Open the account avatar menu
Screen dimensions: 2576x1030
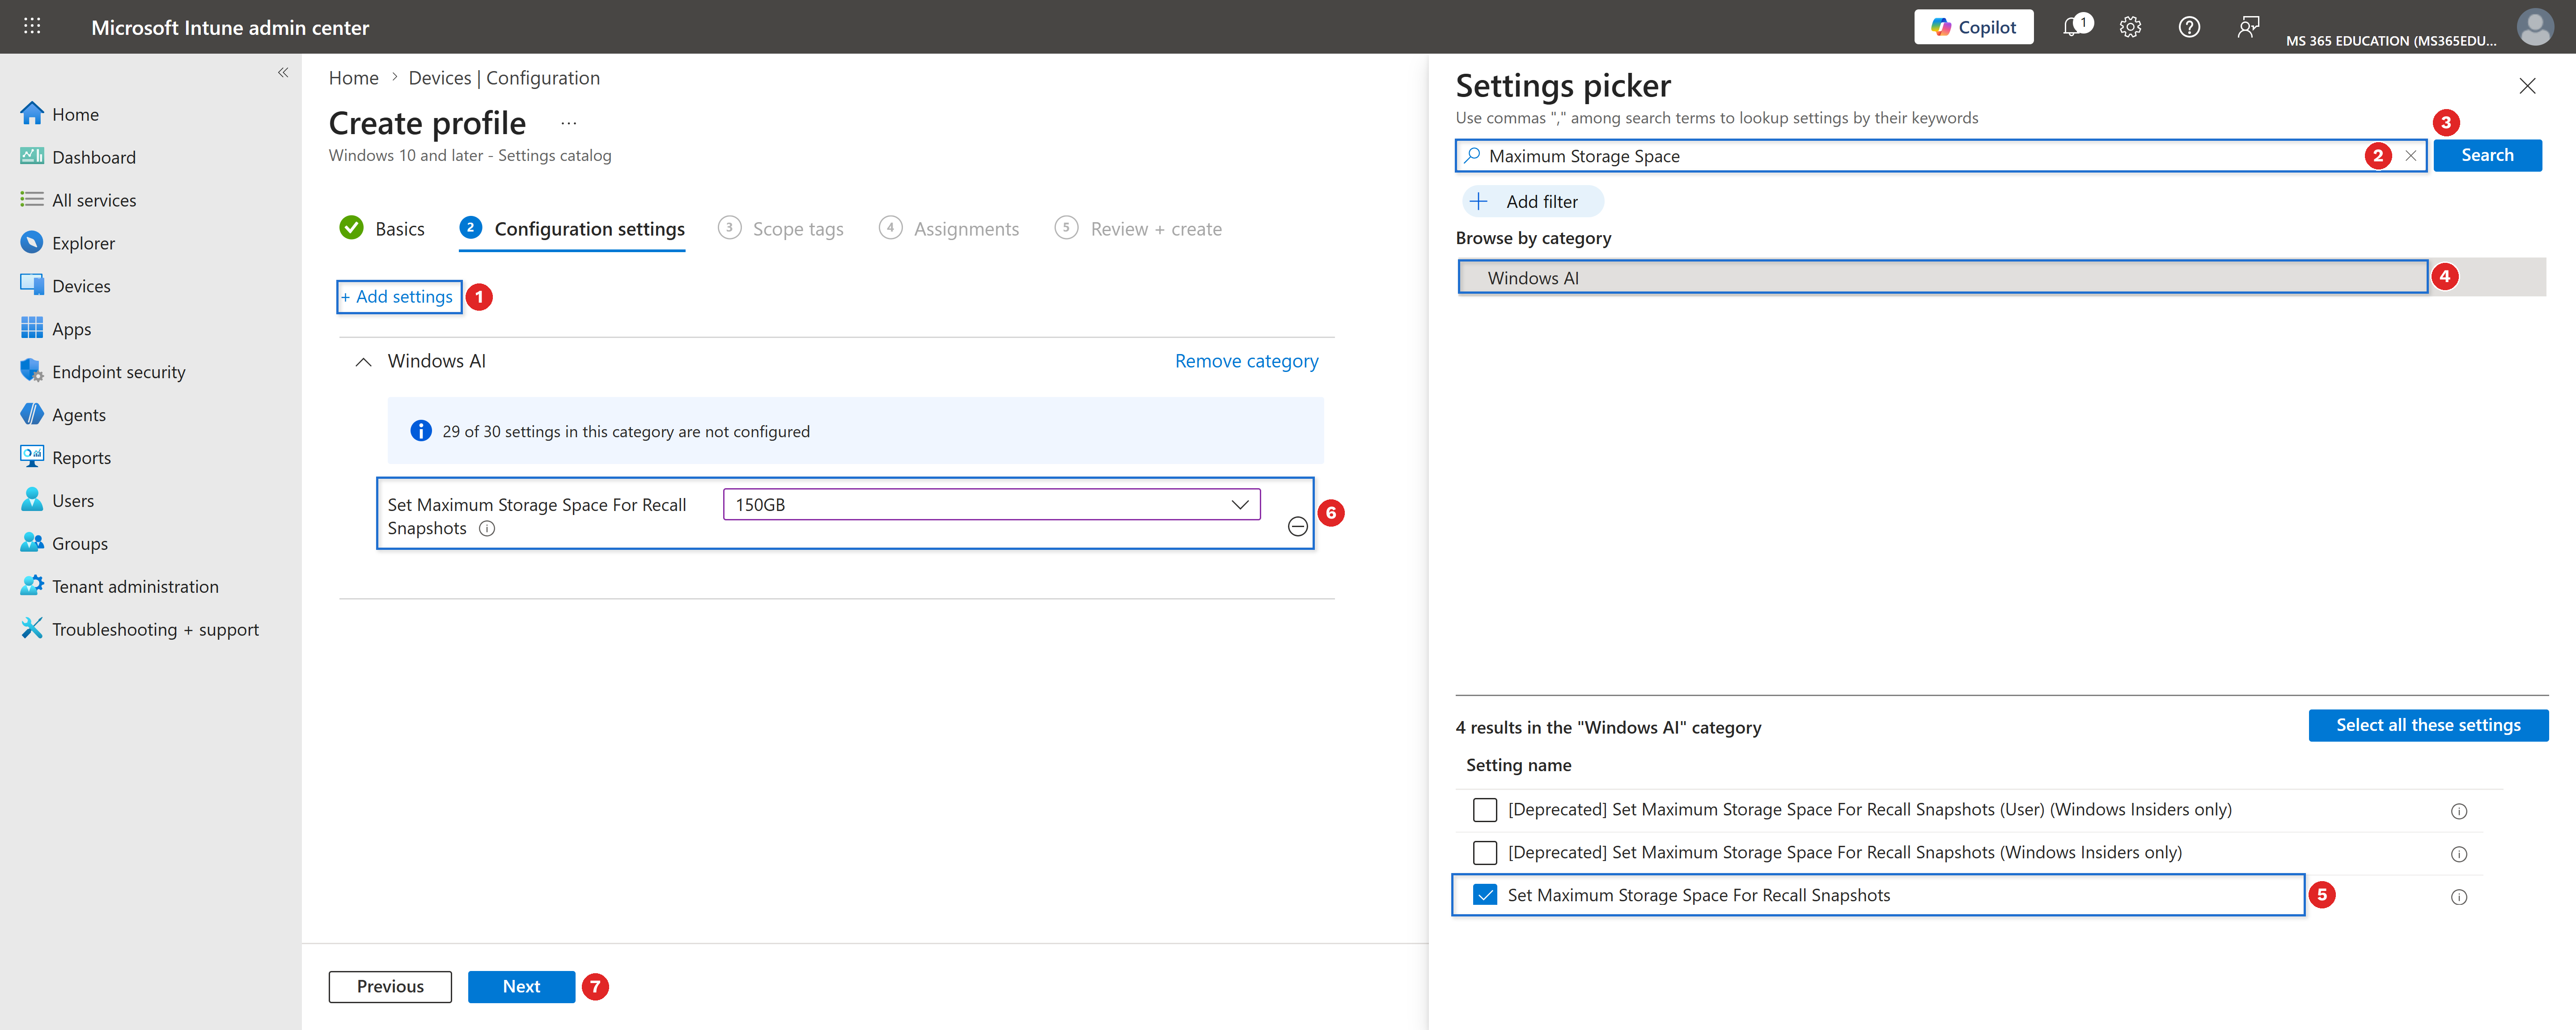click(2535, 27)
